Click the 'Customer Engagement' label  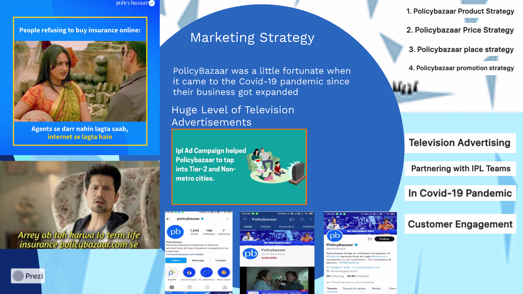pyautogui.click(x=460, y=224)
